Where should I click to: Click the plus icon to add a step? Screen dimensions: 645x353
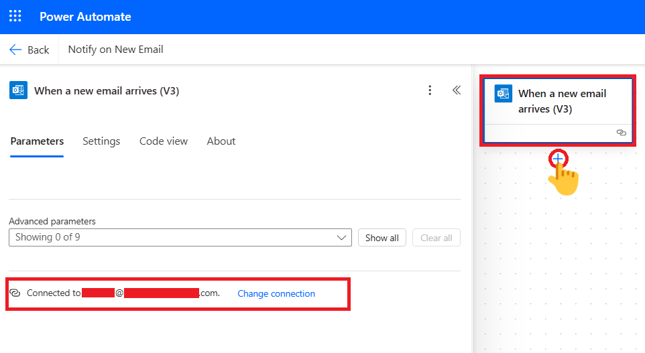pos(558,159)
